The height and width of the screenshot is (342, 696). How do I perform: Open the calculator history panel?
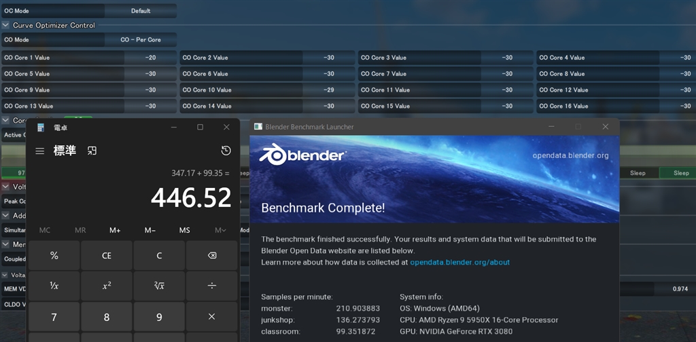[x=226, y=151]
